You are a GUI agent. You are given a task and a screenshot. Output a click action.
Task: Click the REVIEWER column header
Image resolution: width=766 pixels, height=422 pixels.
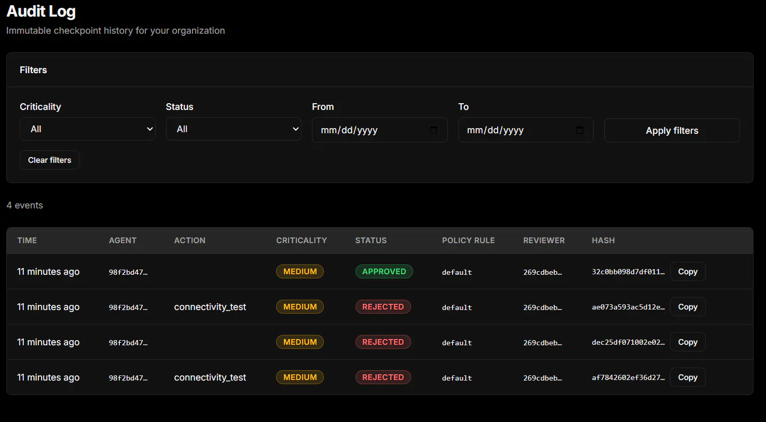click(544, 241)
